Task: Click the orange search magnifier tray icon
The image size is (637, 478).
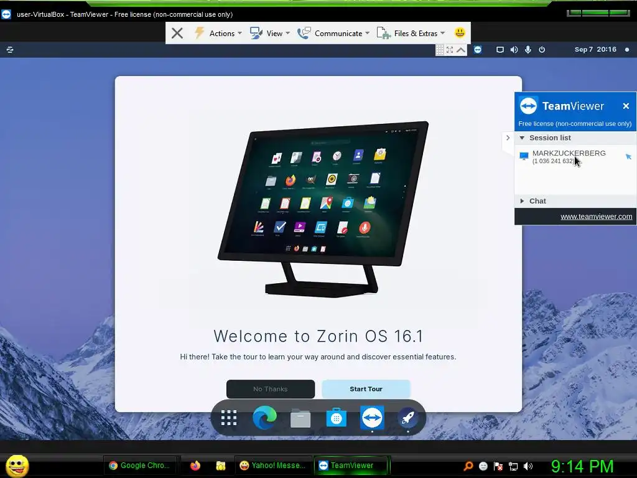Action: tap(468, 466)
